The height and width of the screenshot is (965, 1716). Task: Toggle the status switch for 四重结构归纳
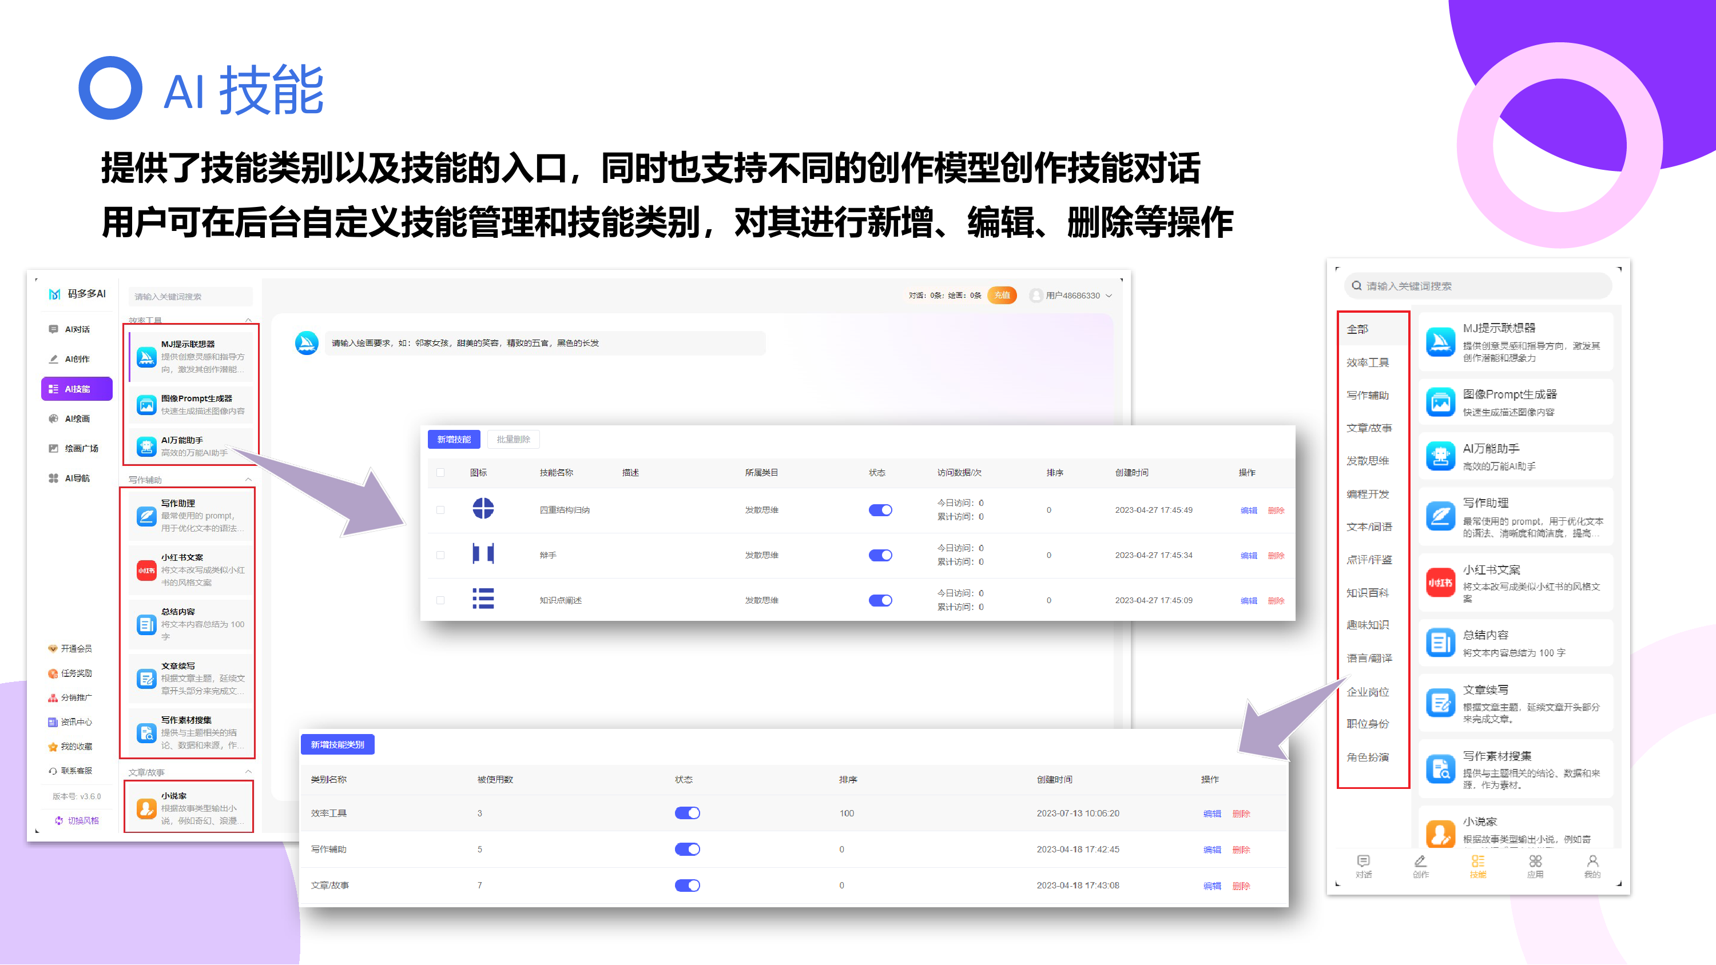click(880, 510)
